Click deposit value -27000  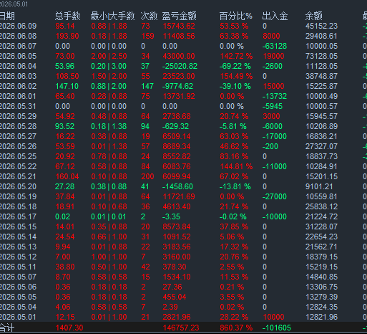[275, 196]
